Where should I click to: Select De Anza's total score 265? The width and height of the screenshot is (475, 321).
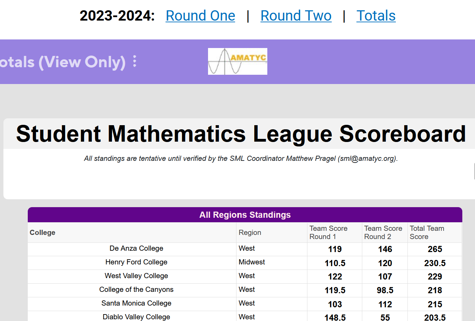pos(435,249)
